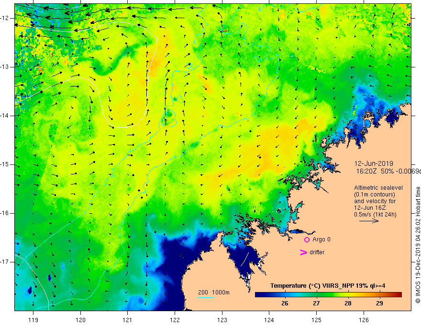Click the longitude 126 axis label

pos(364,320)
